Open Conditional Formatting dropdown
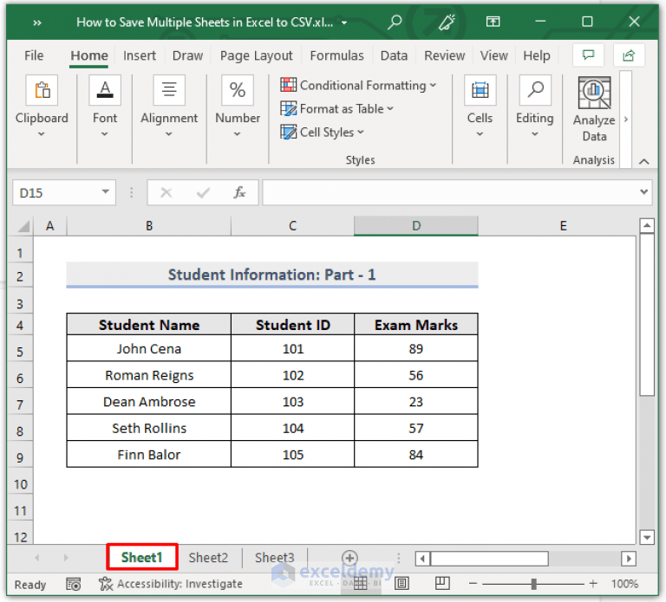The image size is (666, 602). [358, 85]
